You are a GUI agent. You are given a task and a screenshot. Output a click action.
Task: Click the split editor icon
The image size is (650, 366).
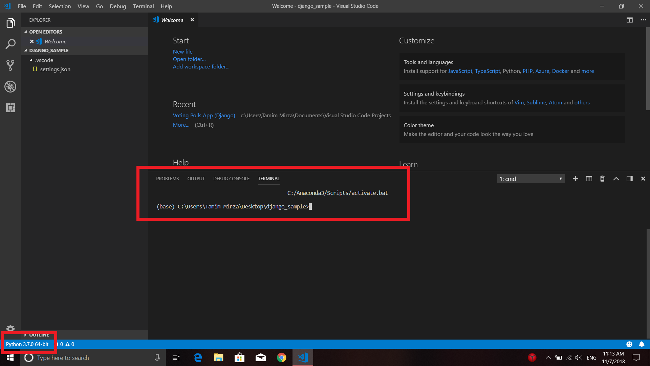(630, 20)
